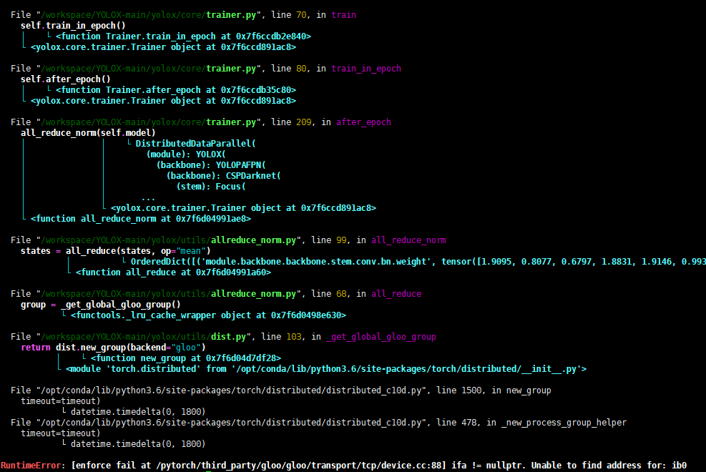Screen dimensions: 706x472
Task: Click traceback line 'line 209, in after_epoch'
Action: coord(201,122)
